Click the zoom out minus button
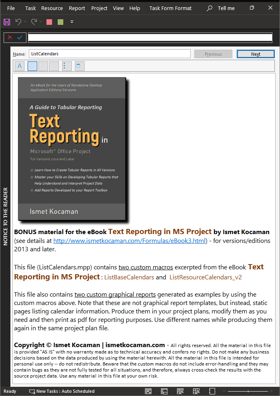Viewport: 280px width, 396px height. [224, 391]
